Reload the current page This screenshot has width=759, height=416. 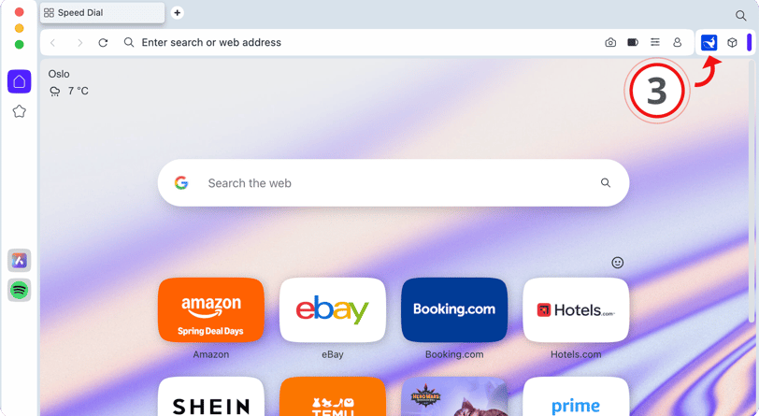click(x=103, y=43)
